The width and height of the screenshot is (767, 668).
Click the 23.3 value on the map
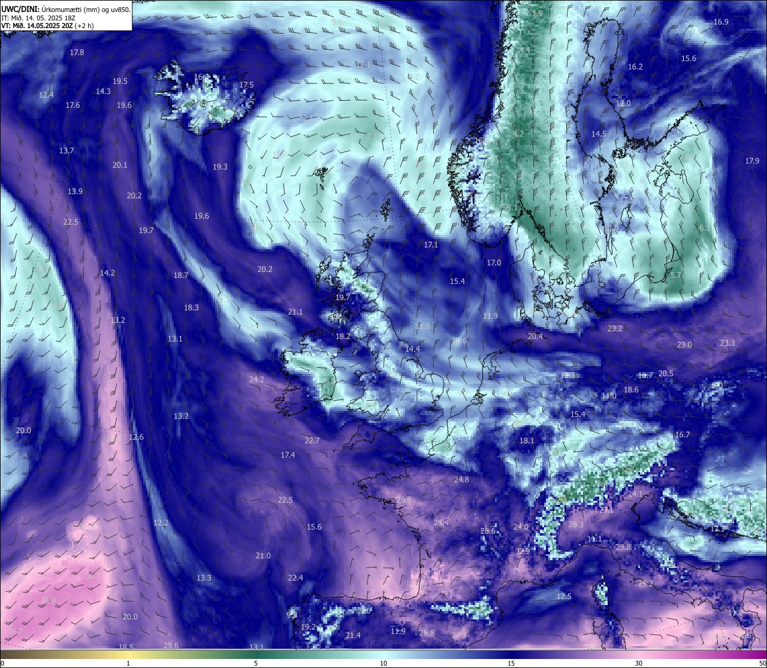point(727,343)
